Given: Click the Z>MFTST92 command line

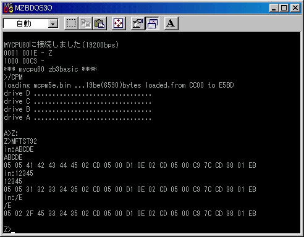Looking at the screenshot, I should tap(20, 141).
